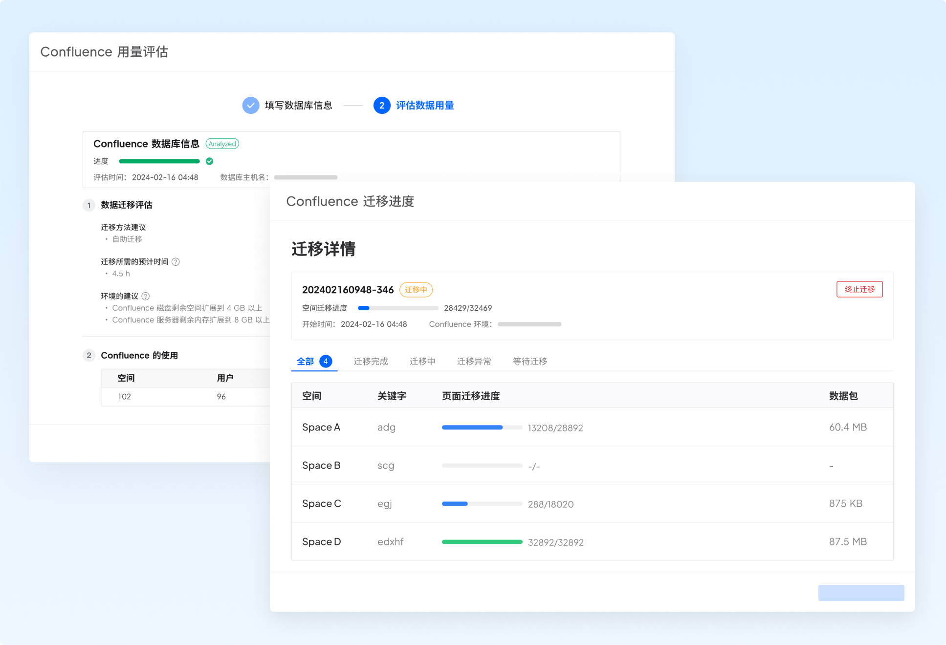Select the Space A row name
Image resolution: width=946 pixels, height=645 pixels.
(321, 427)
